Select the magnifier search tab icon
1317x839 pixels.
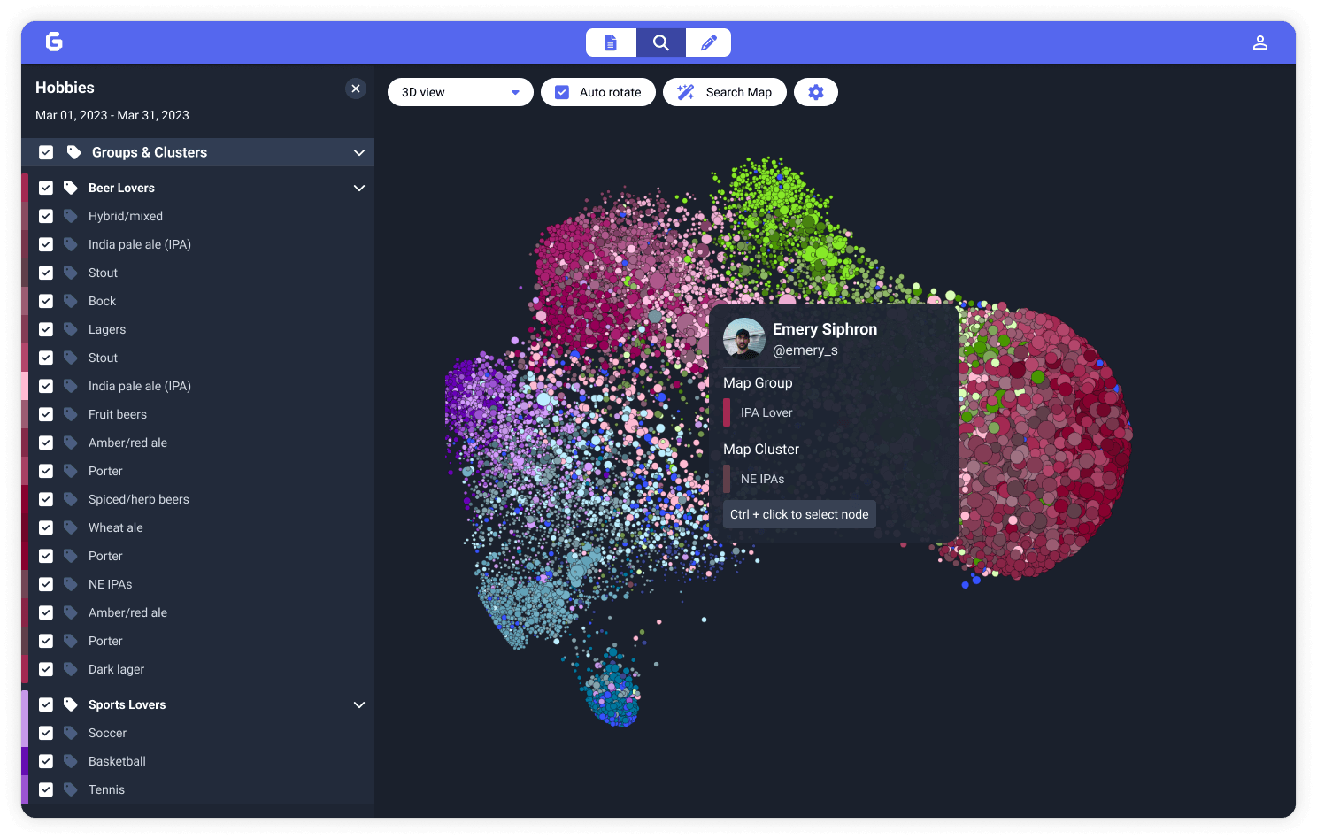click(660, 42)
